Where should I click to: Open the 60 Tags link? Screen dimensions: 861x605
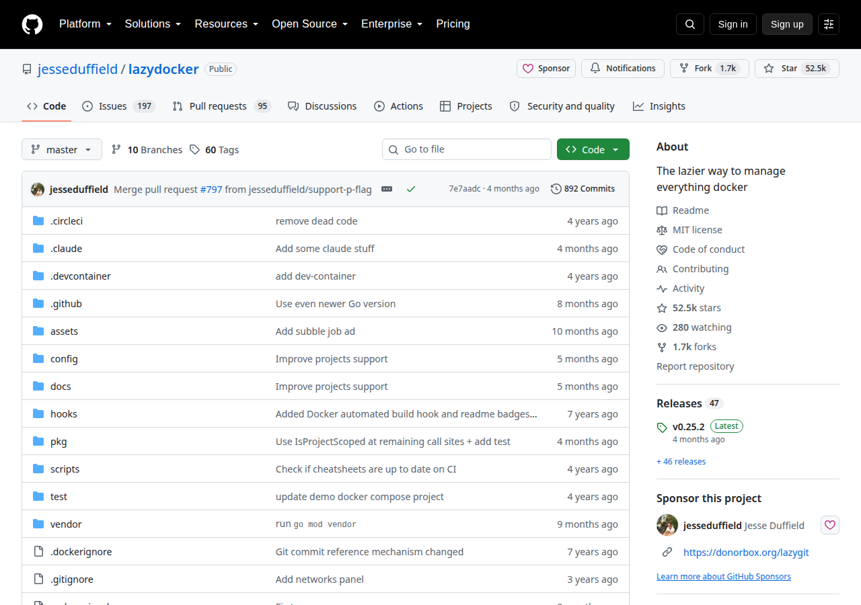(215, 150)
